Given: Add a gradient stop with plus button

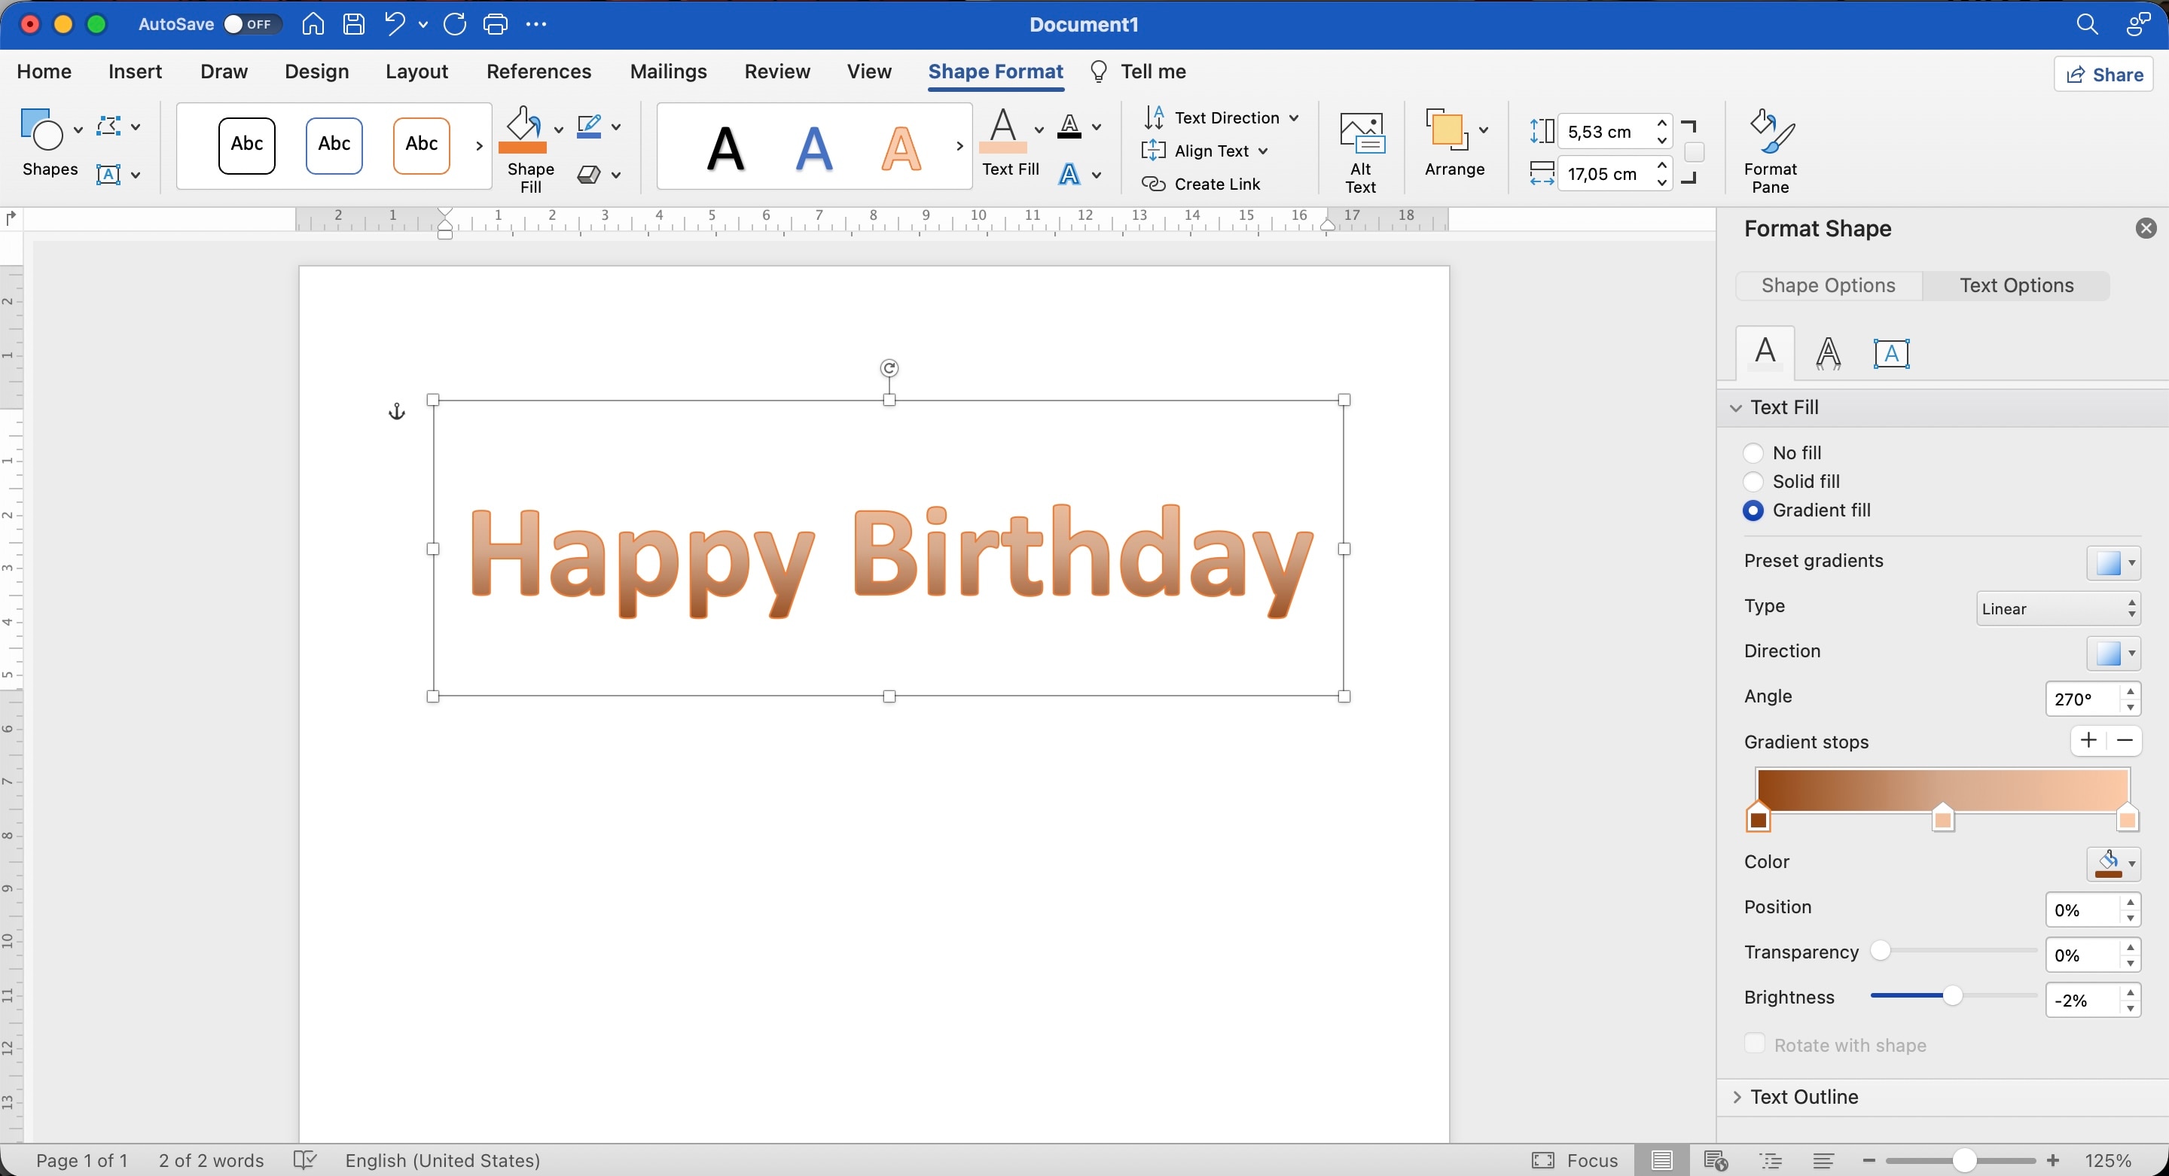Looking at the screenshot, I should pyautogui.click(x=2088, y=741).
